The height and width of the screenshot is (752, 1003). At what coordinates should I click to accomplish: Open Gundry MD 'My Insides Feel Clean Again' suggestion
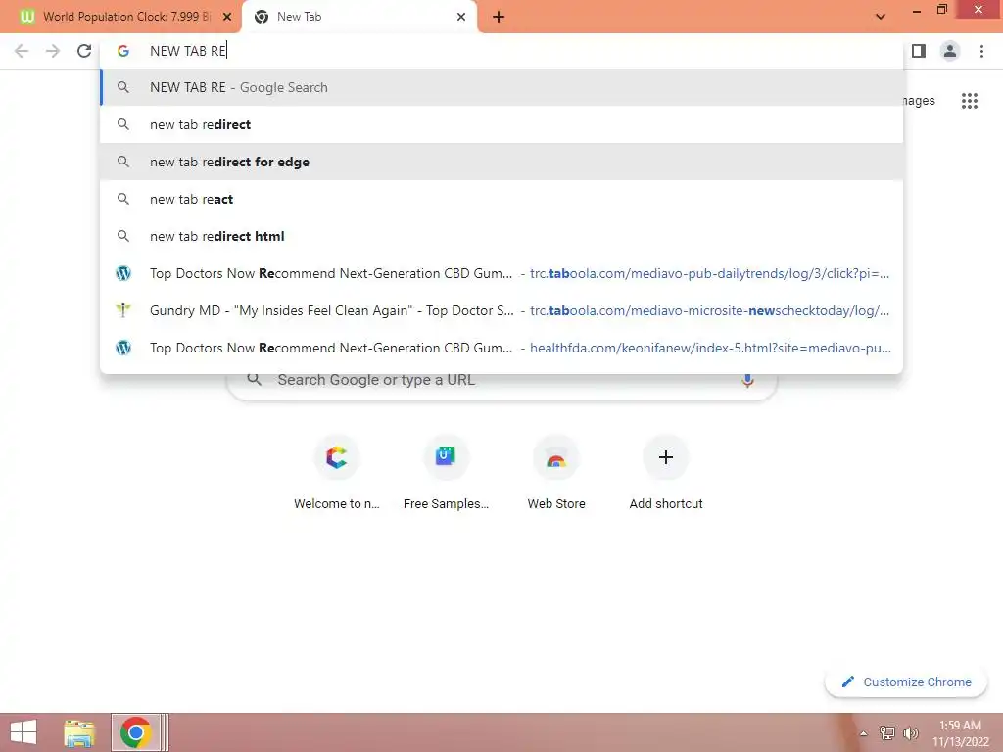(x=501, y=310)
